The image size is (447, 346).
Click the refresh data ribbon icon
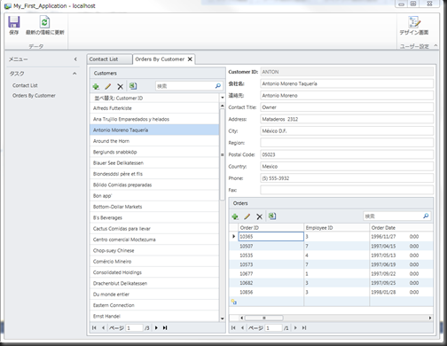coord(44,22)
